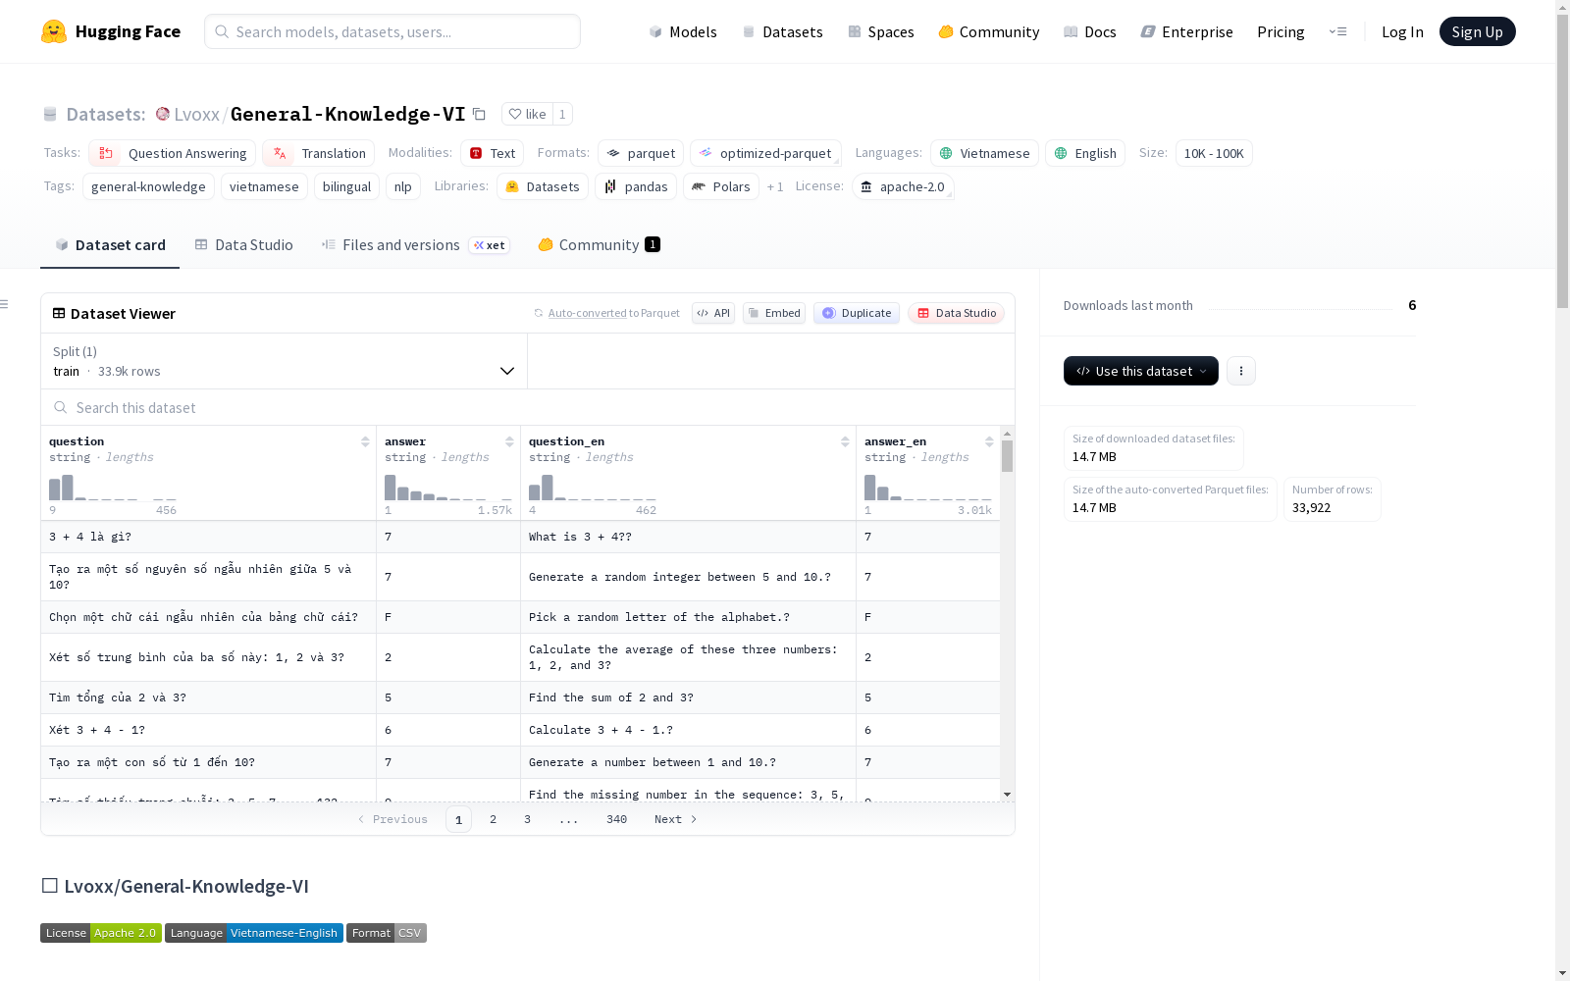Switch to the dataset Community tab
Screen dimensions: 1570x981
coord(599,245)
